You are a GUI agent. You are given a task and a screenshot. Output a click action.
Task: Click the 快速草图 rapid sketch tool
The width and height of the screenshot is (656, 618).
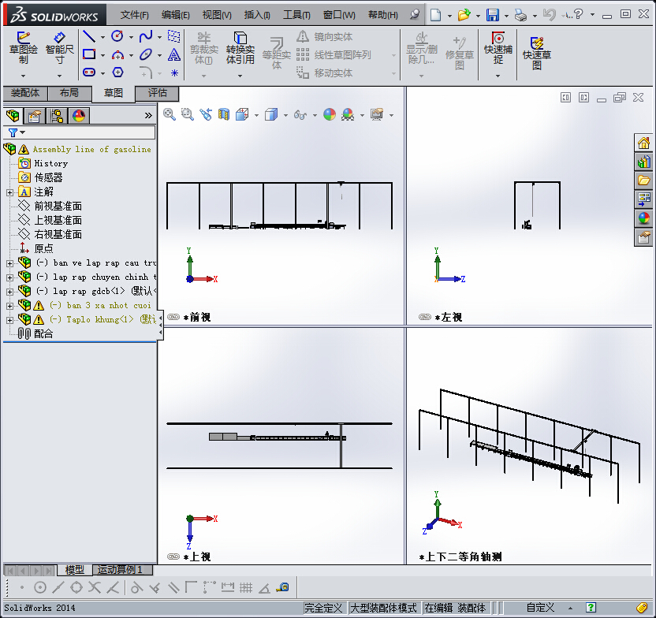pos(537,53)
